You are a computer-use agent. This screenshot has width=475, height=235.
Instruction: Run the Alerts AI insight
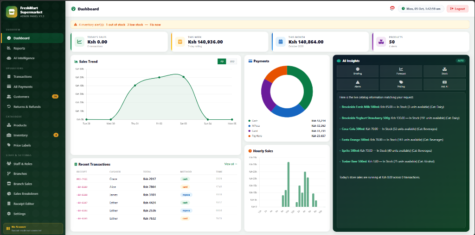(358, 84)
